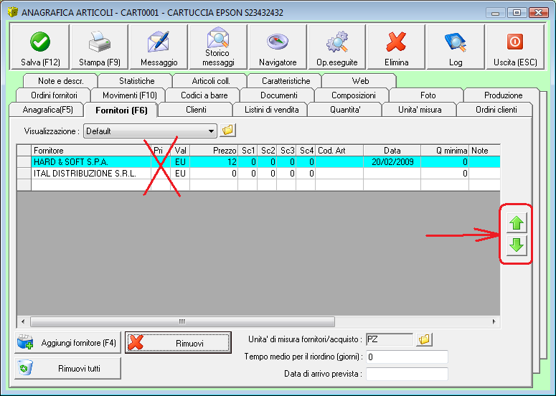Click the scrollbar left arrow
The image size is (556, 396).
tap(23, 321)
